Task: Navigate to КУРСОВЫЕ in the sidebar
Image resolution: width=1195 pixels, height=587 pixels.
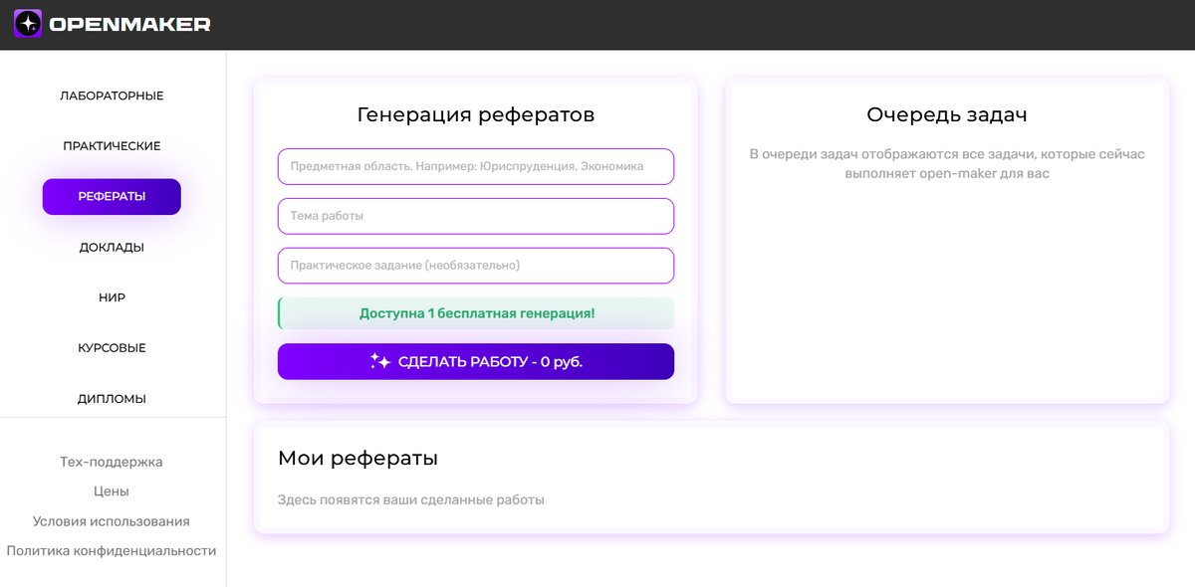Action: click(112, 348)
